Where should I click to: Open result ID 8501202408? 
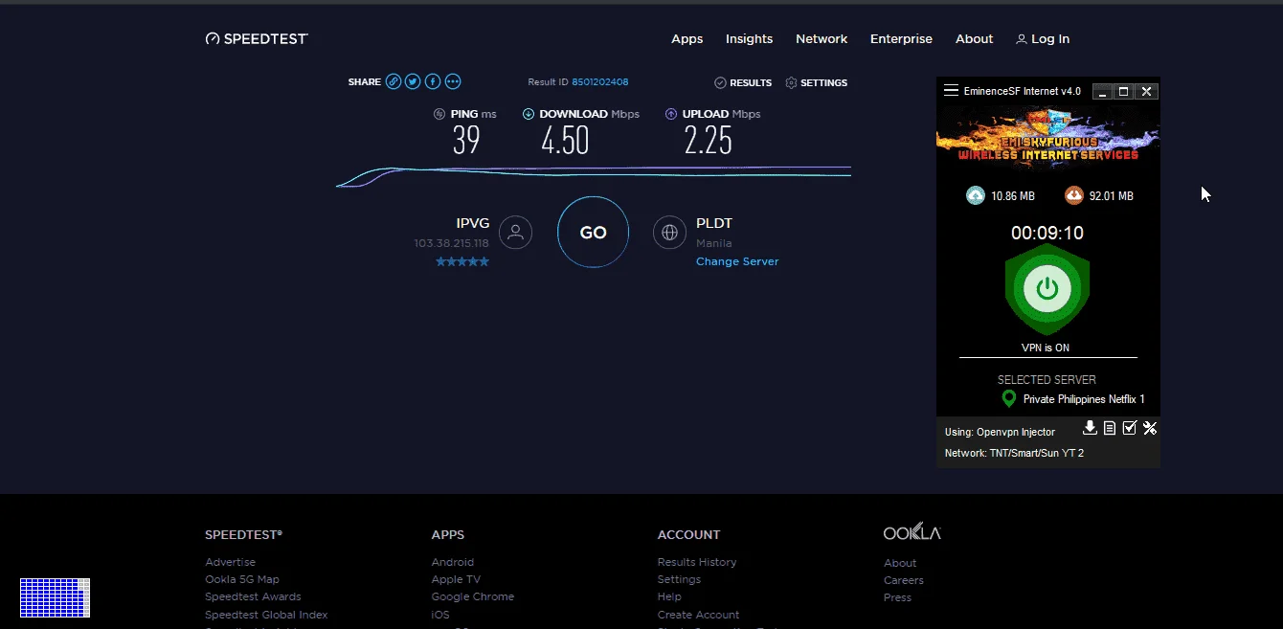click(x=600, y=82)
